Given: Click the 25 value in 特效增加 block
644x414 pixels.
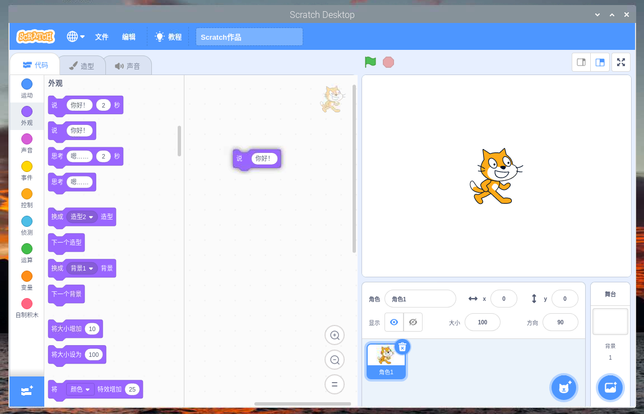Looking at the screenshot, I should tap(132, 389).
